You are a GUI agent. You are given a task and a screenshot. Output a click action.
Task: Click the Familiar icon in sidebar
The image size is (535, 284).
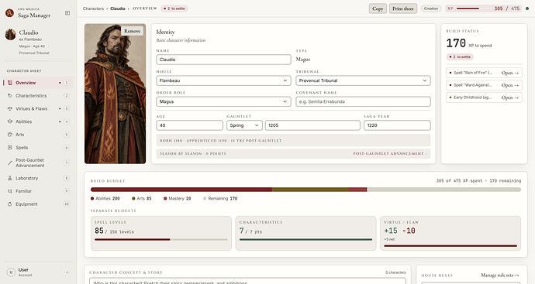10,191
